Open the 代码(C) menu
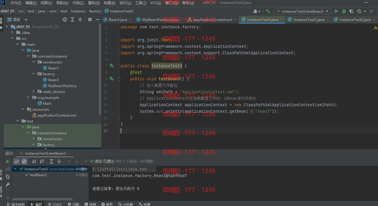Viewport: 378px width, 206px height. pyautogui.click(x=78, y=3)
